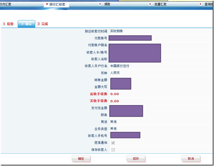Click the 其他 value next to 用途

113,122
